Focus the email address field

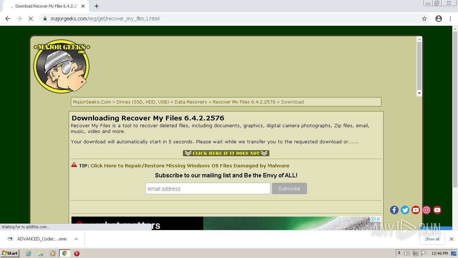[x=208, y=188]
